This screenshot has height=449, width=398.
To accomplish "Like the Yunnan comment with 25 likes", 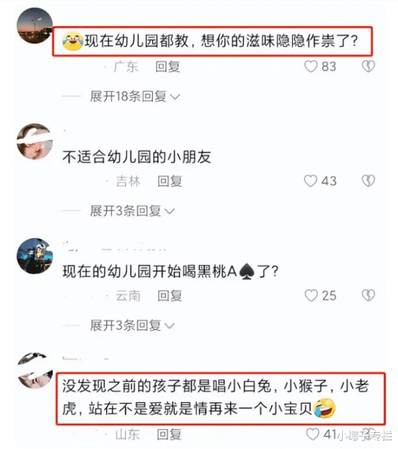I will [x=311, y=296].
